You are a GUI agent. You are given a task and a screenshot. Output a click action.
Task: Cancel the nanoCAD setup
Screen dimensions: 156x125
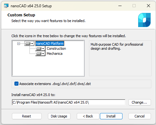click(140, 116)
